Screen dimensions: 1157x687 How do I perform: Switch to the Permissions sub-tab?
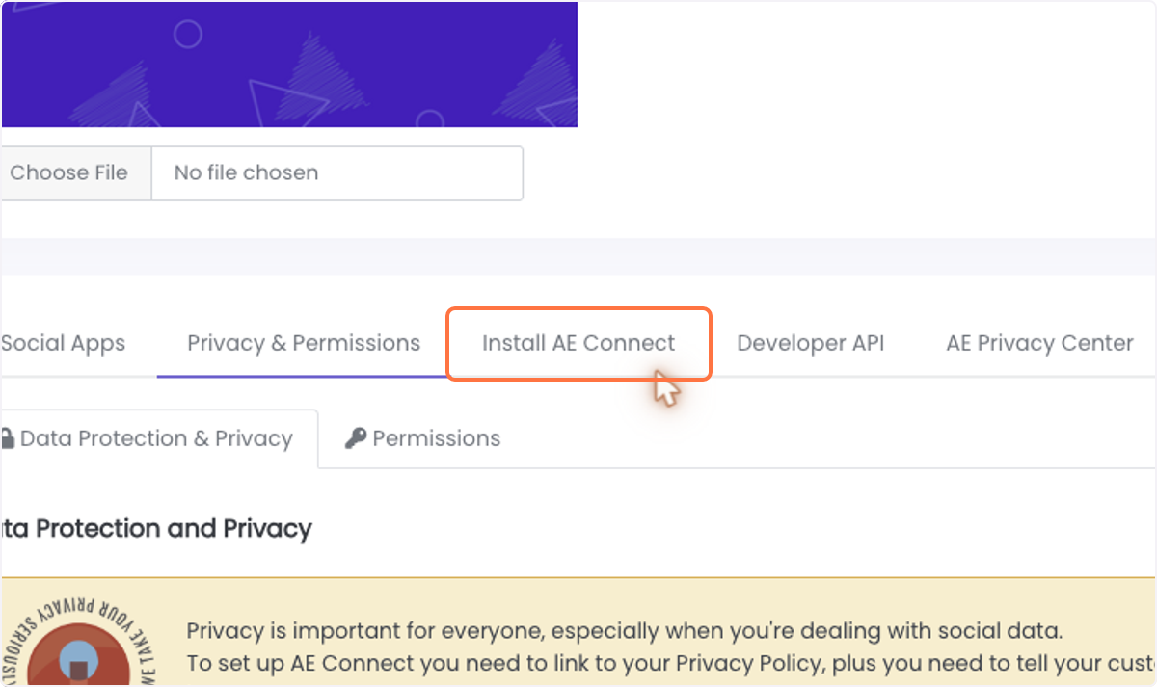423,439
